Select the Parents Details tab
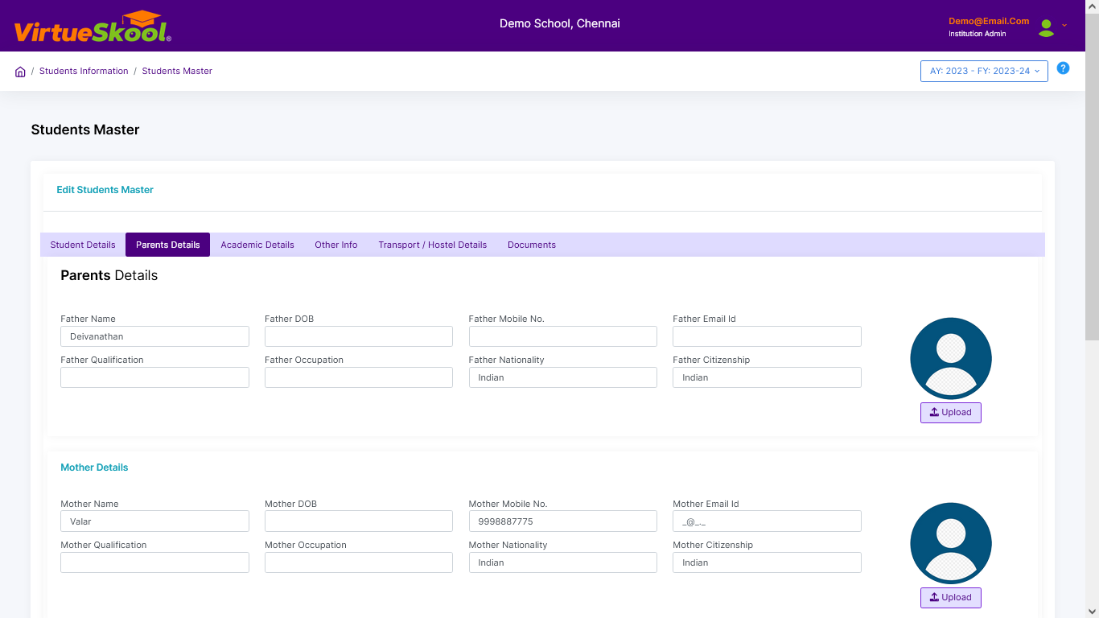The image size is (1099, 618). click(x=167, y=245)
